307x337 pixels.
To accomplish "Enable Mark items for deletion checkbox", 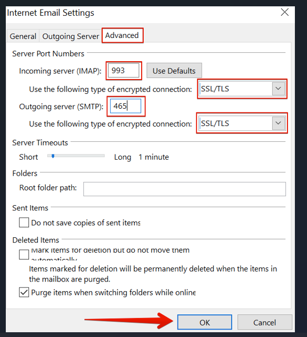I will [x=24, y=255].
